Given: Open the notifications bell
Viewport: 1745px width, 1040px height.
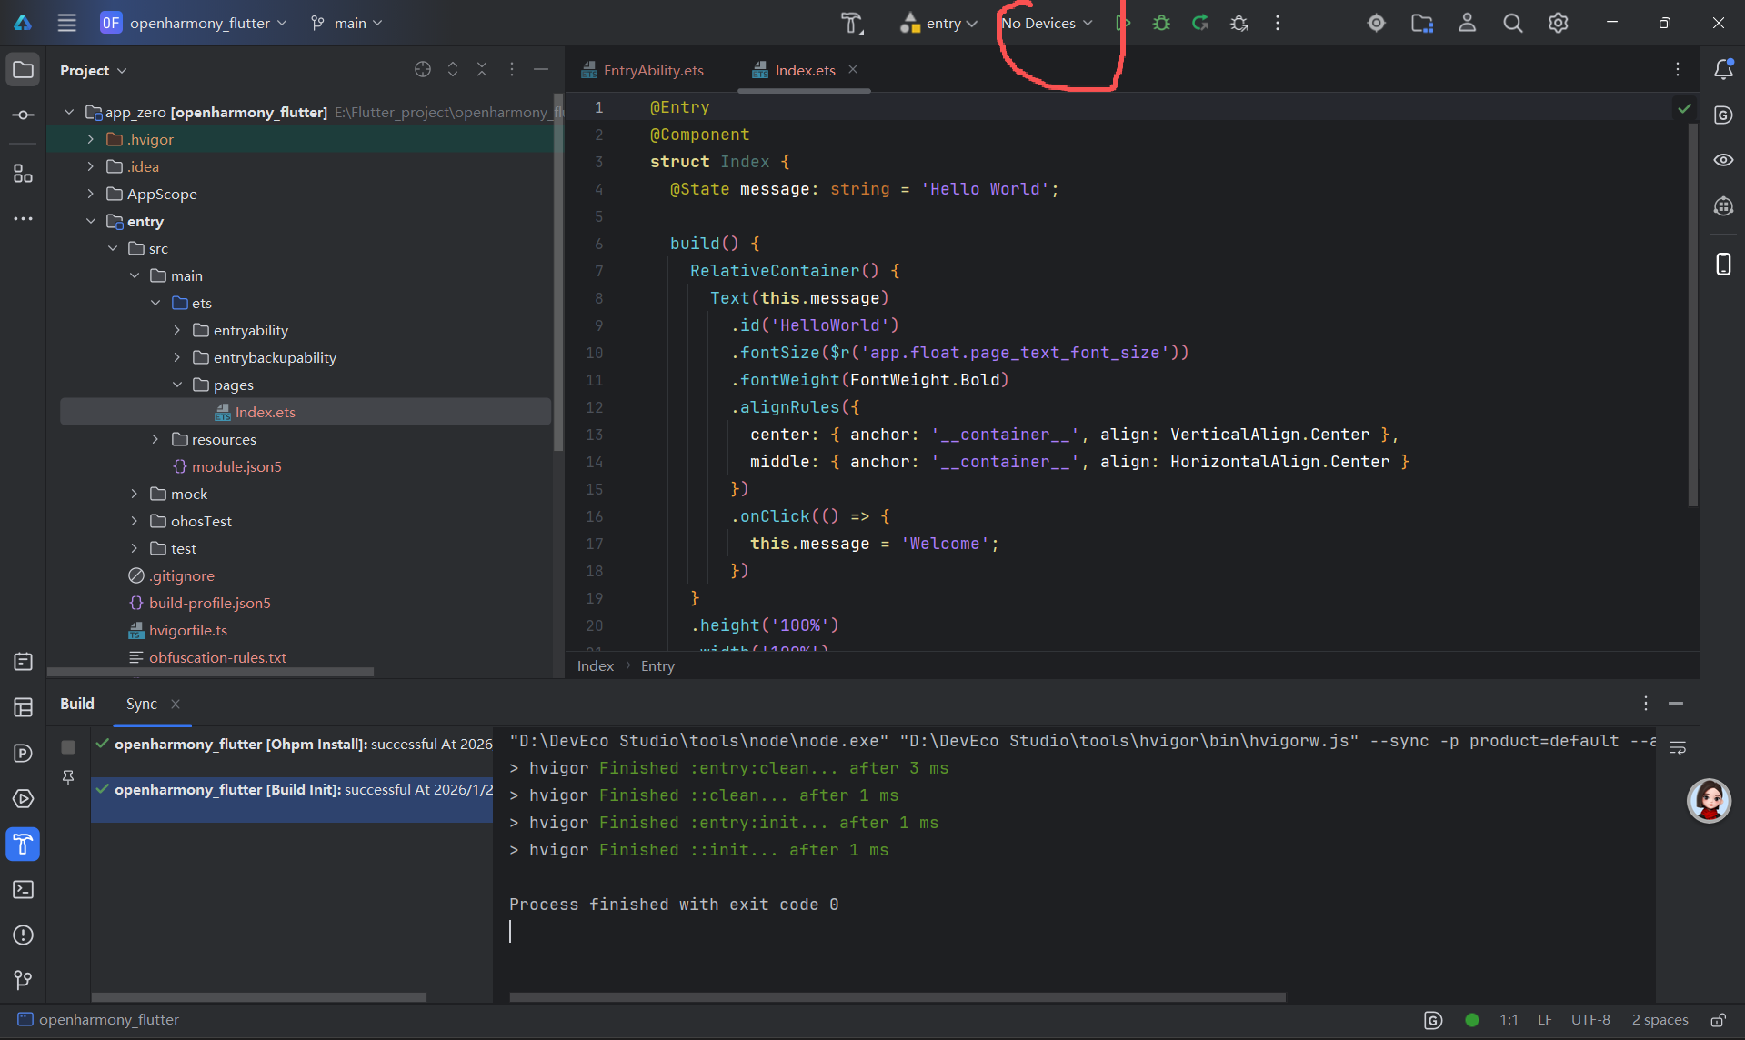Looking at the screenshot, I should pyautogui.click(x=1723, y=69).
